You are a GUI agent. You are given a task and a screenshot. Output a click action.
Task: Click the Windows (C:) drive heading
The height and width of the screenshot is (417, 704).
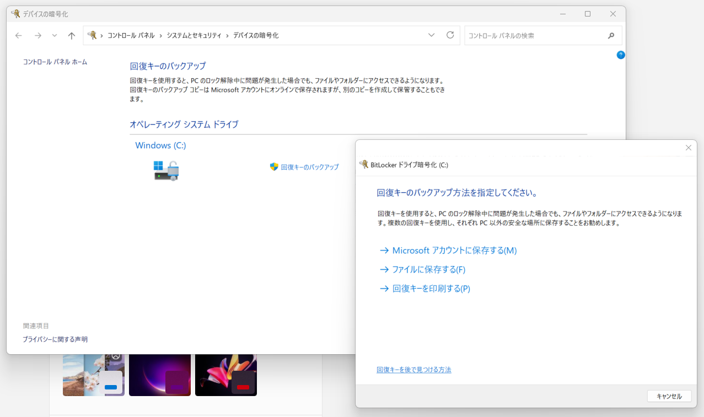tap(160, 145)
